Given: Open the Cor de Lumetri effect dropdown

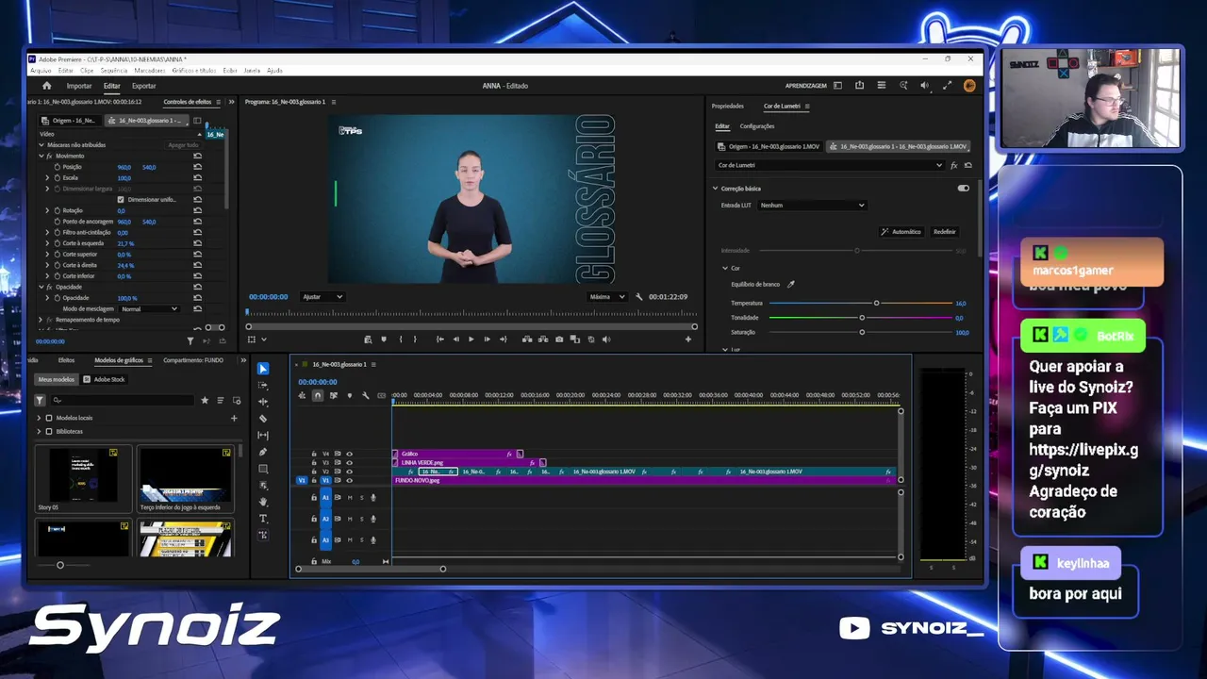Looking at the screenshot, I should click(830, 165).
